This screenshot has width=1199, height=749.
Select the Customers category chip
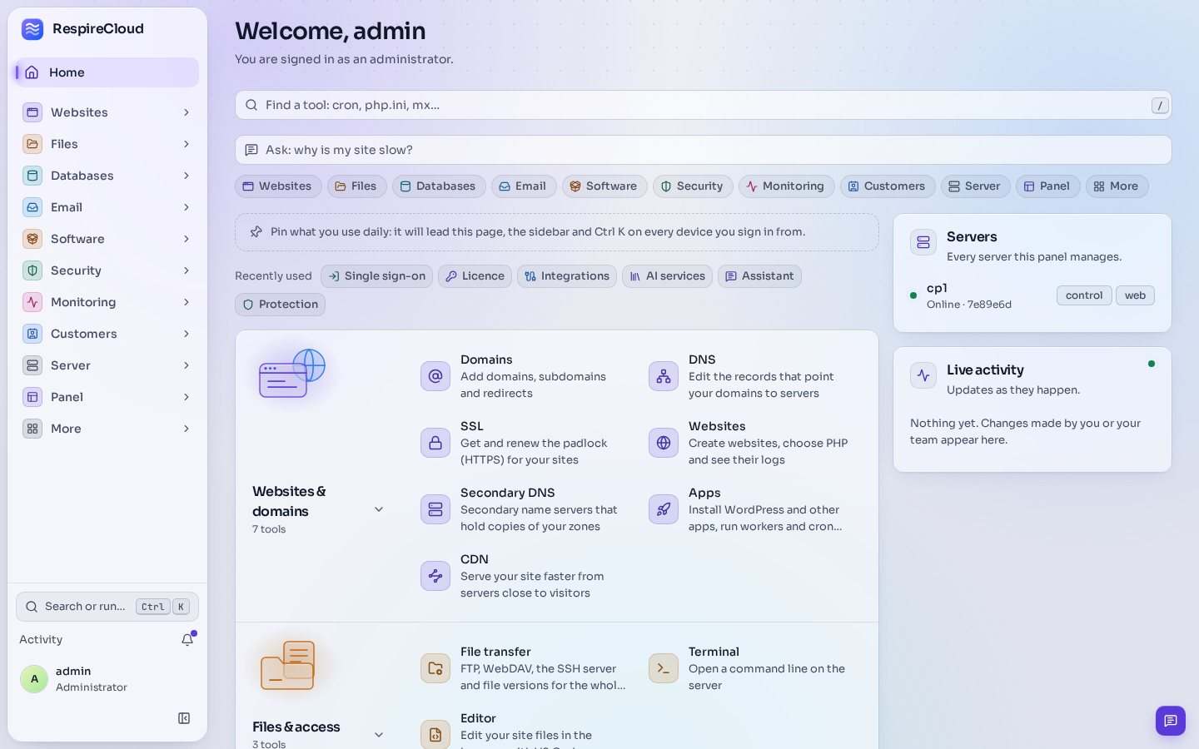pyautogui.click(x=886, y=186)
